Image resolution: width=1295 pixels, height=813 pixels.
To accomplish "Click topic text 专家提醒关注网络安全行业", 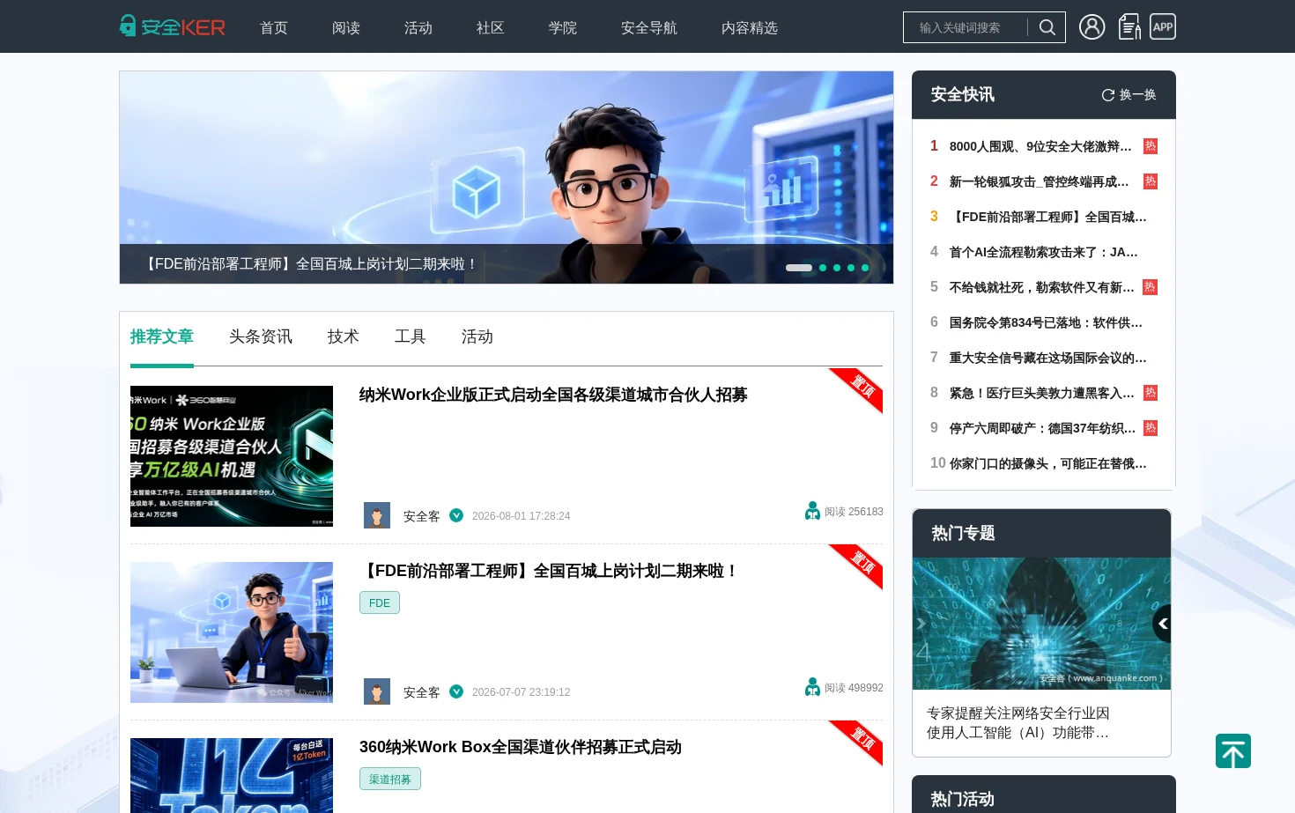I will pos(1018,722).
